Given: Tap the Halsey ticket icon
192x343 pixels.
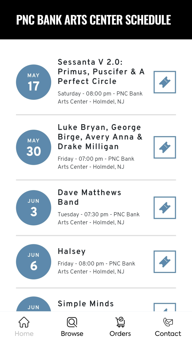Looking at the screenshot, I should coord(165,262).
